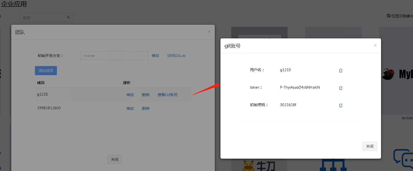Copy the token value using its copy icon

pyautogui.click(x=341, y=88)
